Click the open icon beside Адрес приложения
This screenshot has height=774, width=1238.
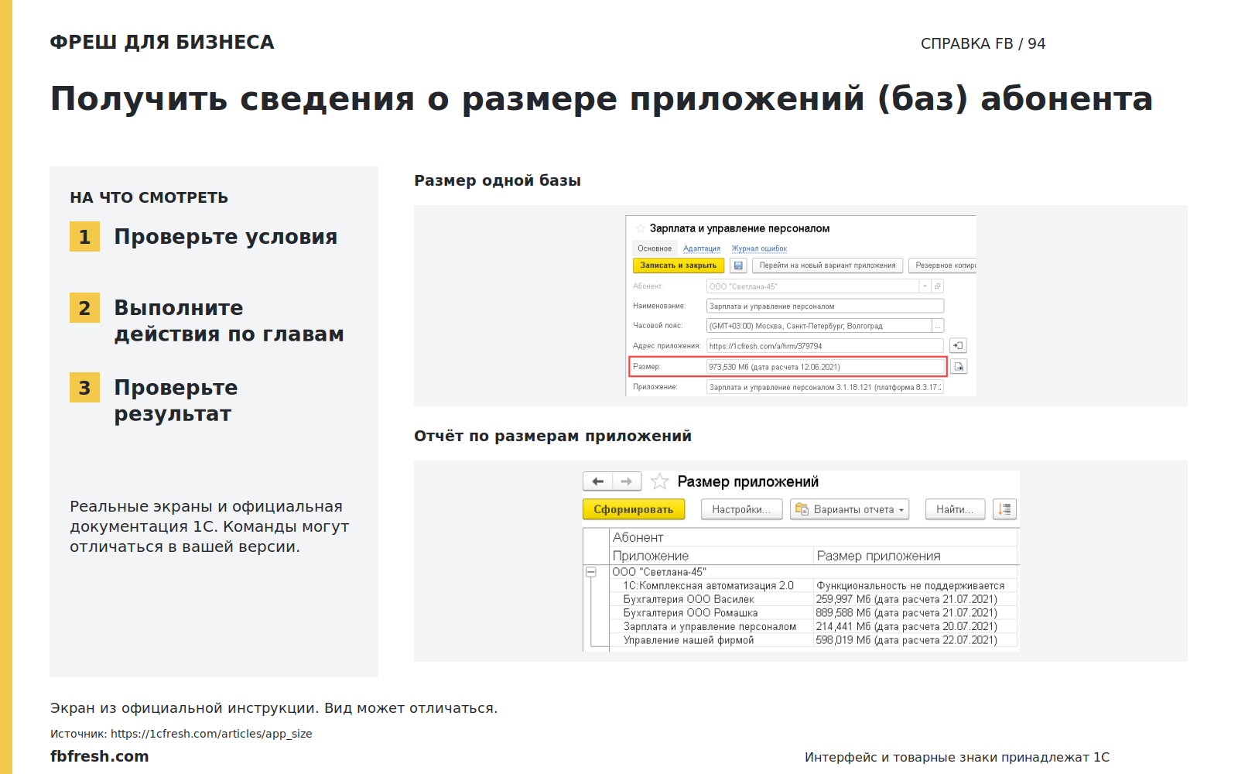958,346
